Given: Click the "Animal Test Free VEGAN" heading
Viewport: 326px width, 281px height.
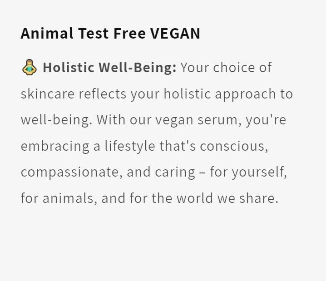Looking at the screenshot, I should [110, 34].
